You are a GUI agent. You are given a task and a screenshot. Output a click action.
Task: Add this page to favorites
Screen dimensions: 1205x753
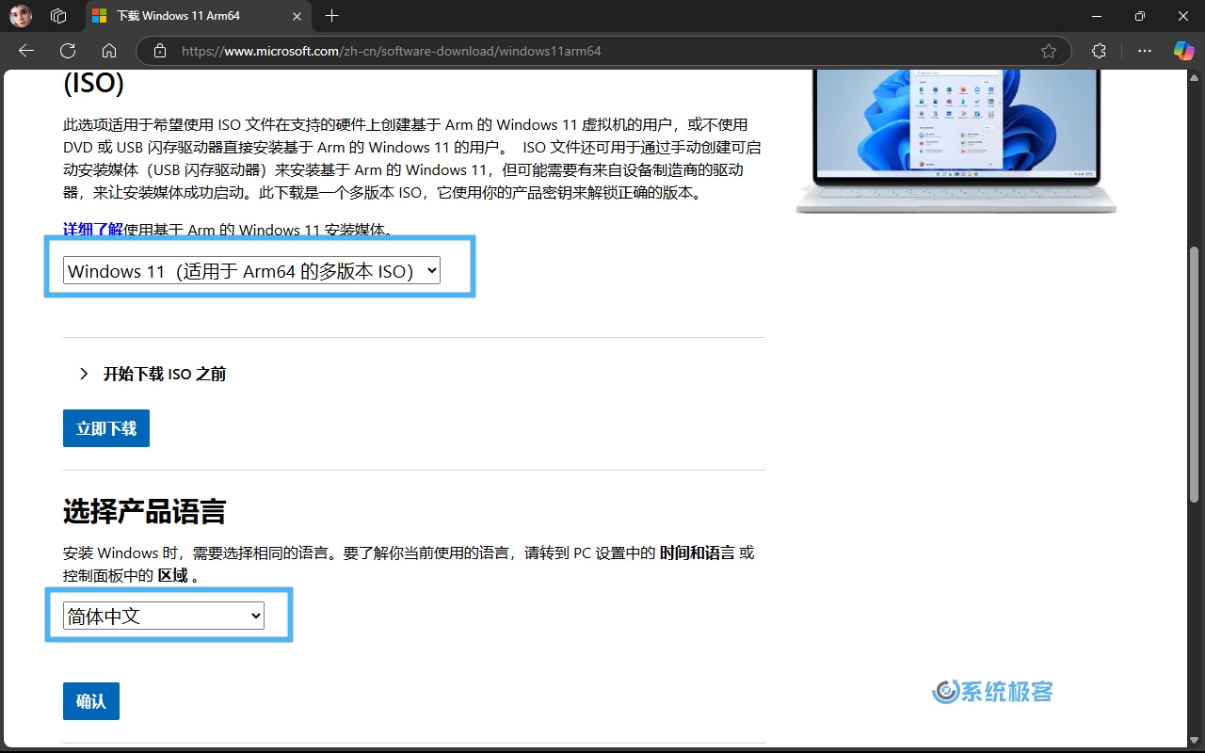1049,51
